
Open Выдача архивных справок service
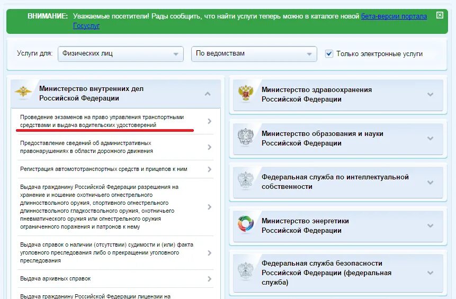[x=55, y=279]
